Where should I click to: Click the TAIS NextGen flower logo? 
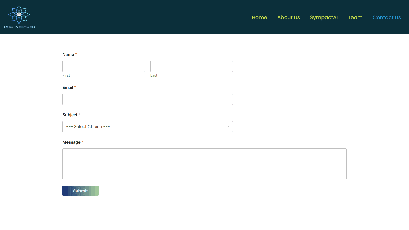click(19, 17)
